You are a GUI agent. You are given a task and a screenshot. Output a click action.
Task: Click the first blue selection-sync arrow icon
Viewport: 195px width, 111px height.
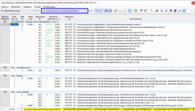96,11
